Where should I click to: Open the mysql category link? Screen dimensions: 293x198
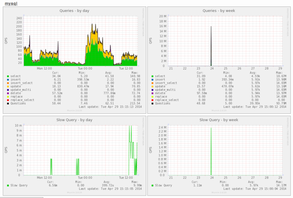click(11, 3)
